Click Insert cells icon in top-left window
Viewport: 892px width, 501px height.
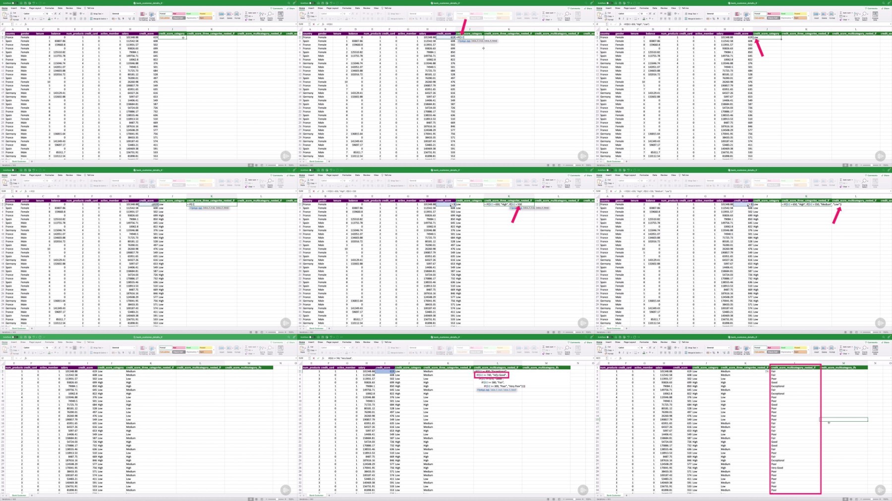click(x=222, y=15)
